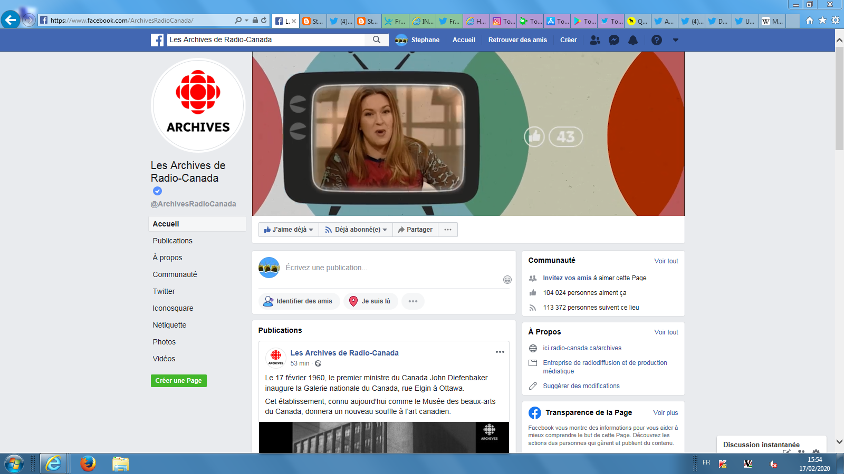
Task: Click Voir plus in Transparence de la Page
Action: point(666,413)
